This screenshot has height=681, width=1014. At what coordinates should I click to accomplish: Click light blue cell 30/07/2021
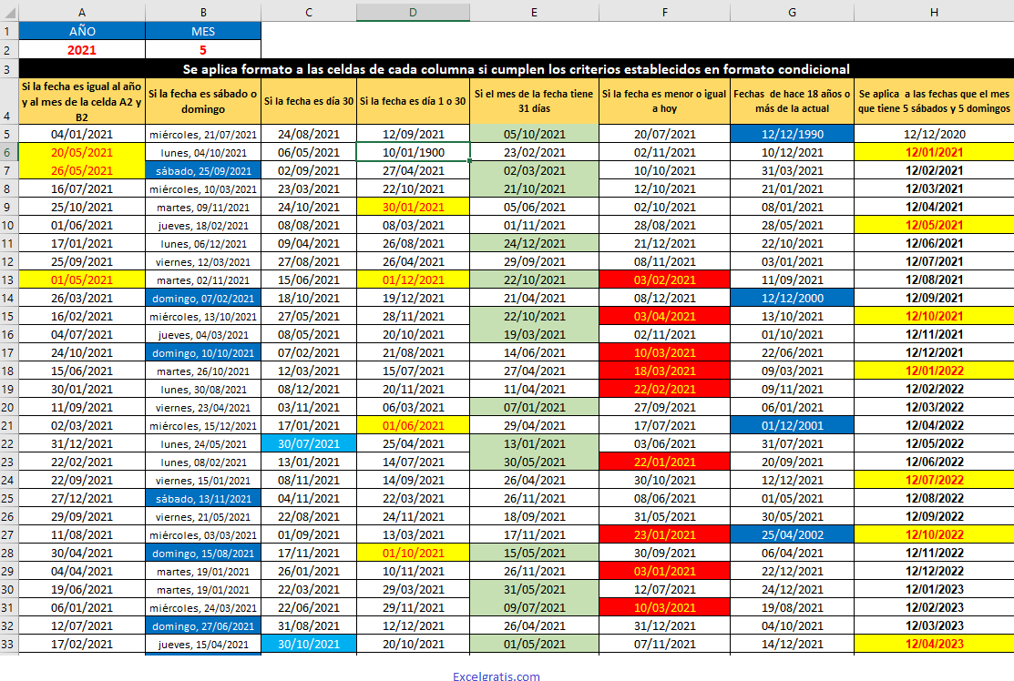[309, 443]
